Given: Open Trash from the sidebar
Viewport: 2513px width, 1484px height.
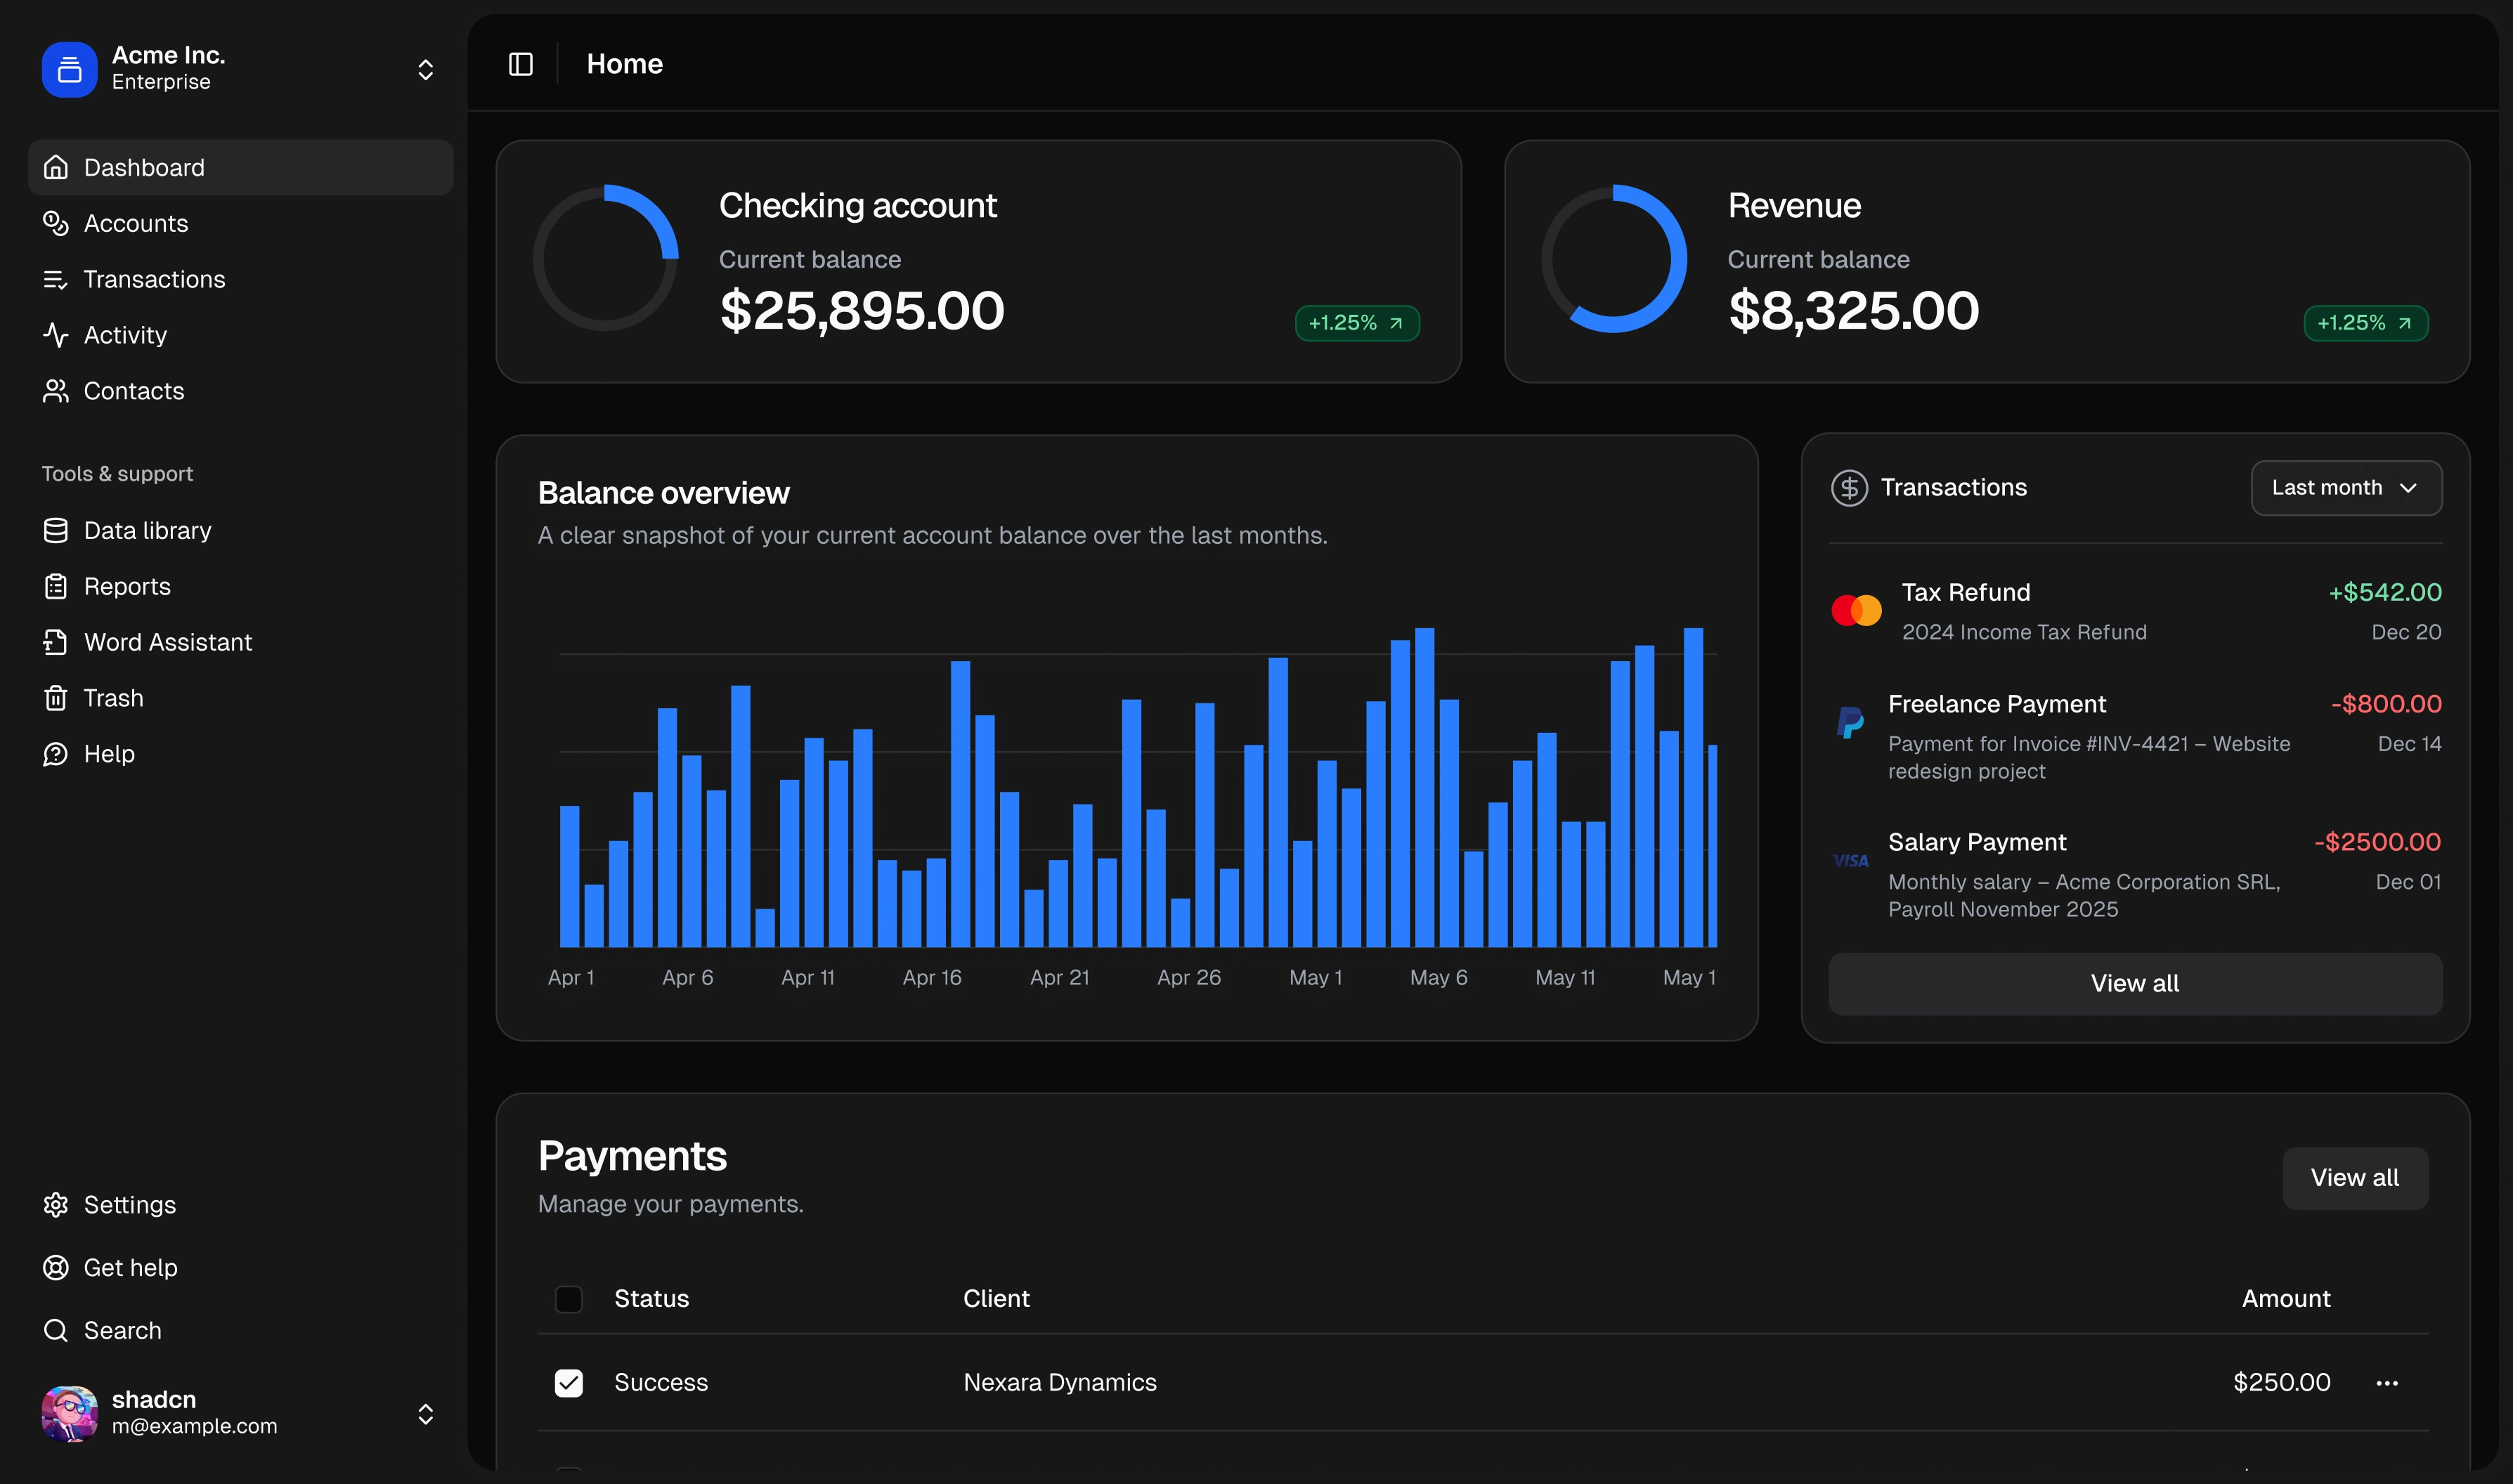Looking at the screenshot, I should 112,698.
